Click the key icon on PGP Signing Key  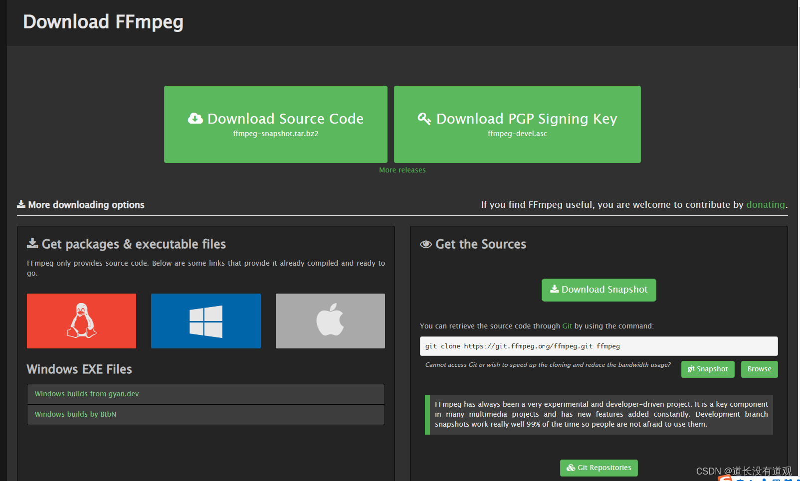(x=424, y=119)
